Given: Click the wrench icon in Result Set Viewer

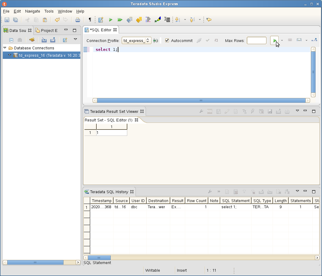Looking at the screenshot, I should [201, 111].
